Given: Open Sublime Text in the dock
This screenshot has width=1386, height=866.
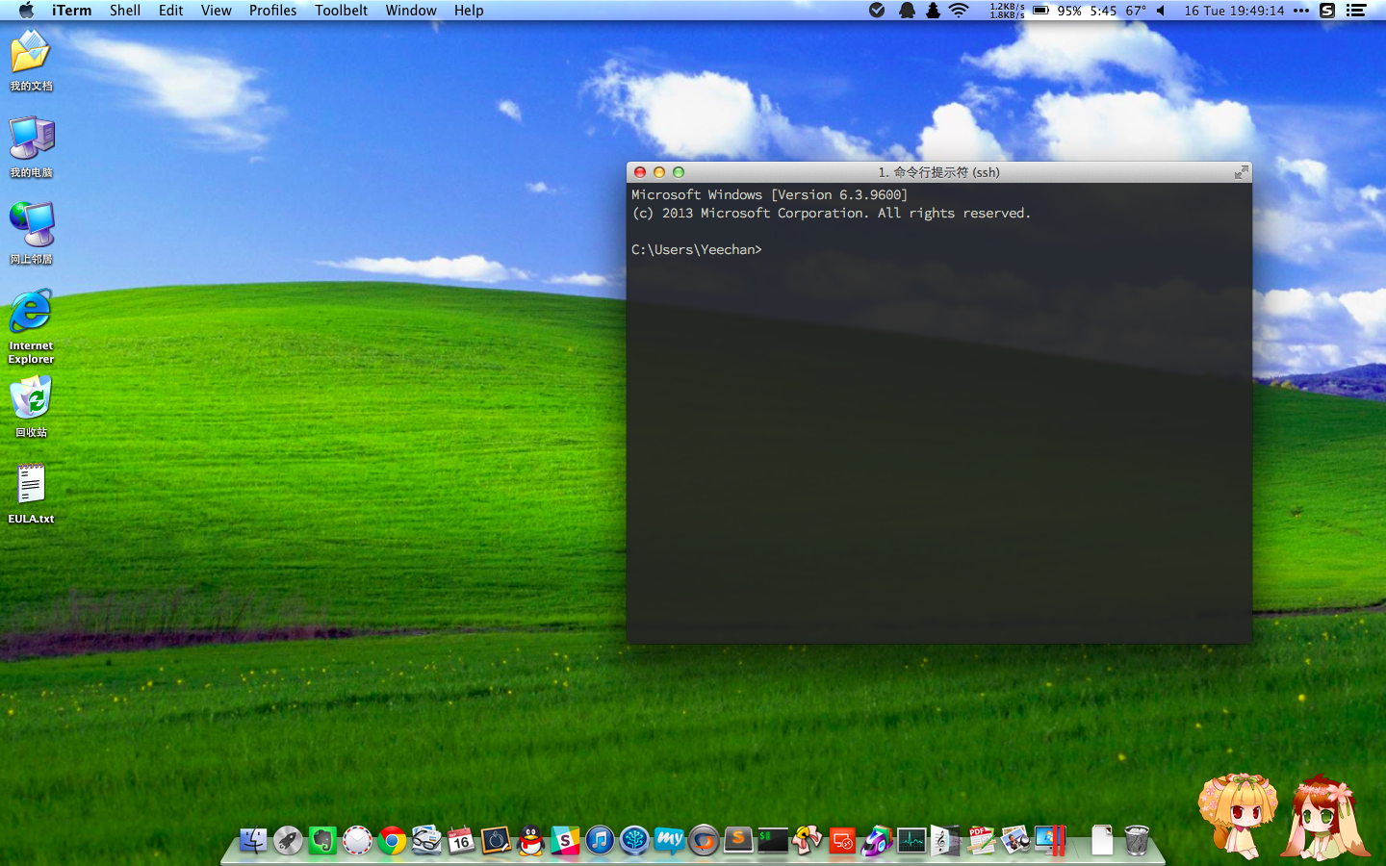Looking at the screenshot, I should 738,841.
